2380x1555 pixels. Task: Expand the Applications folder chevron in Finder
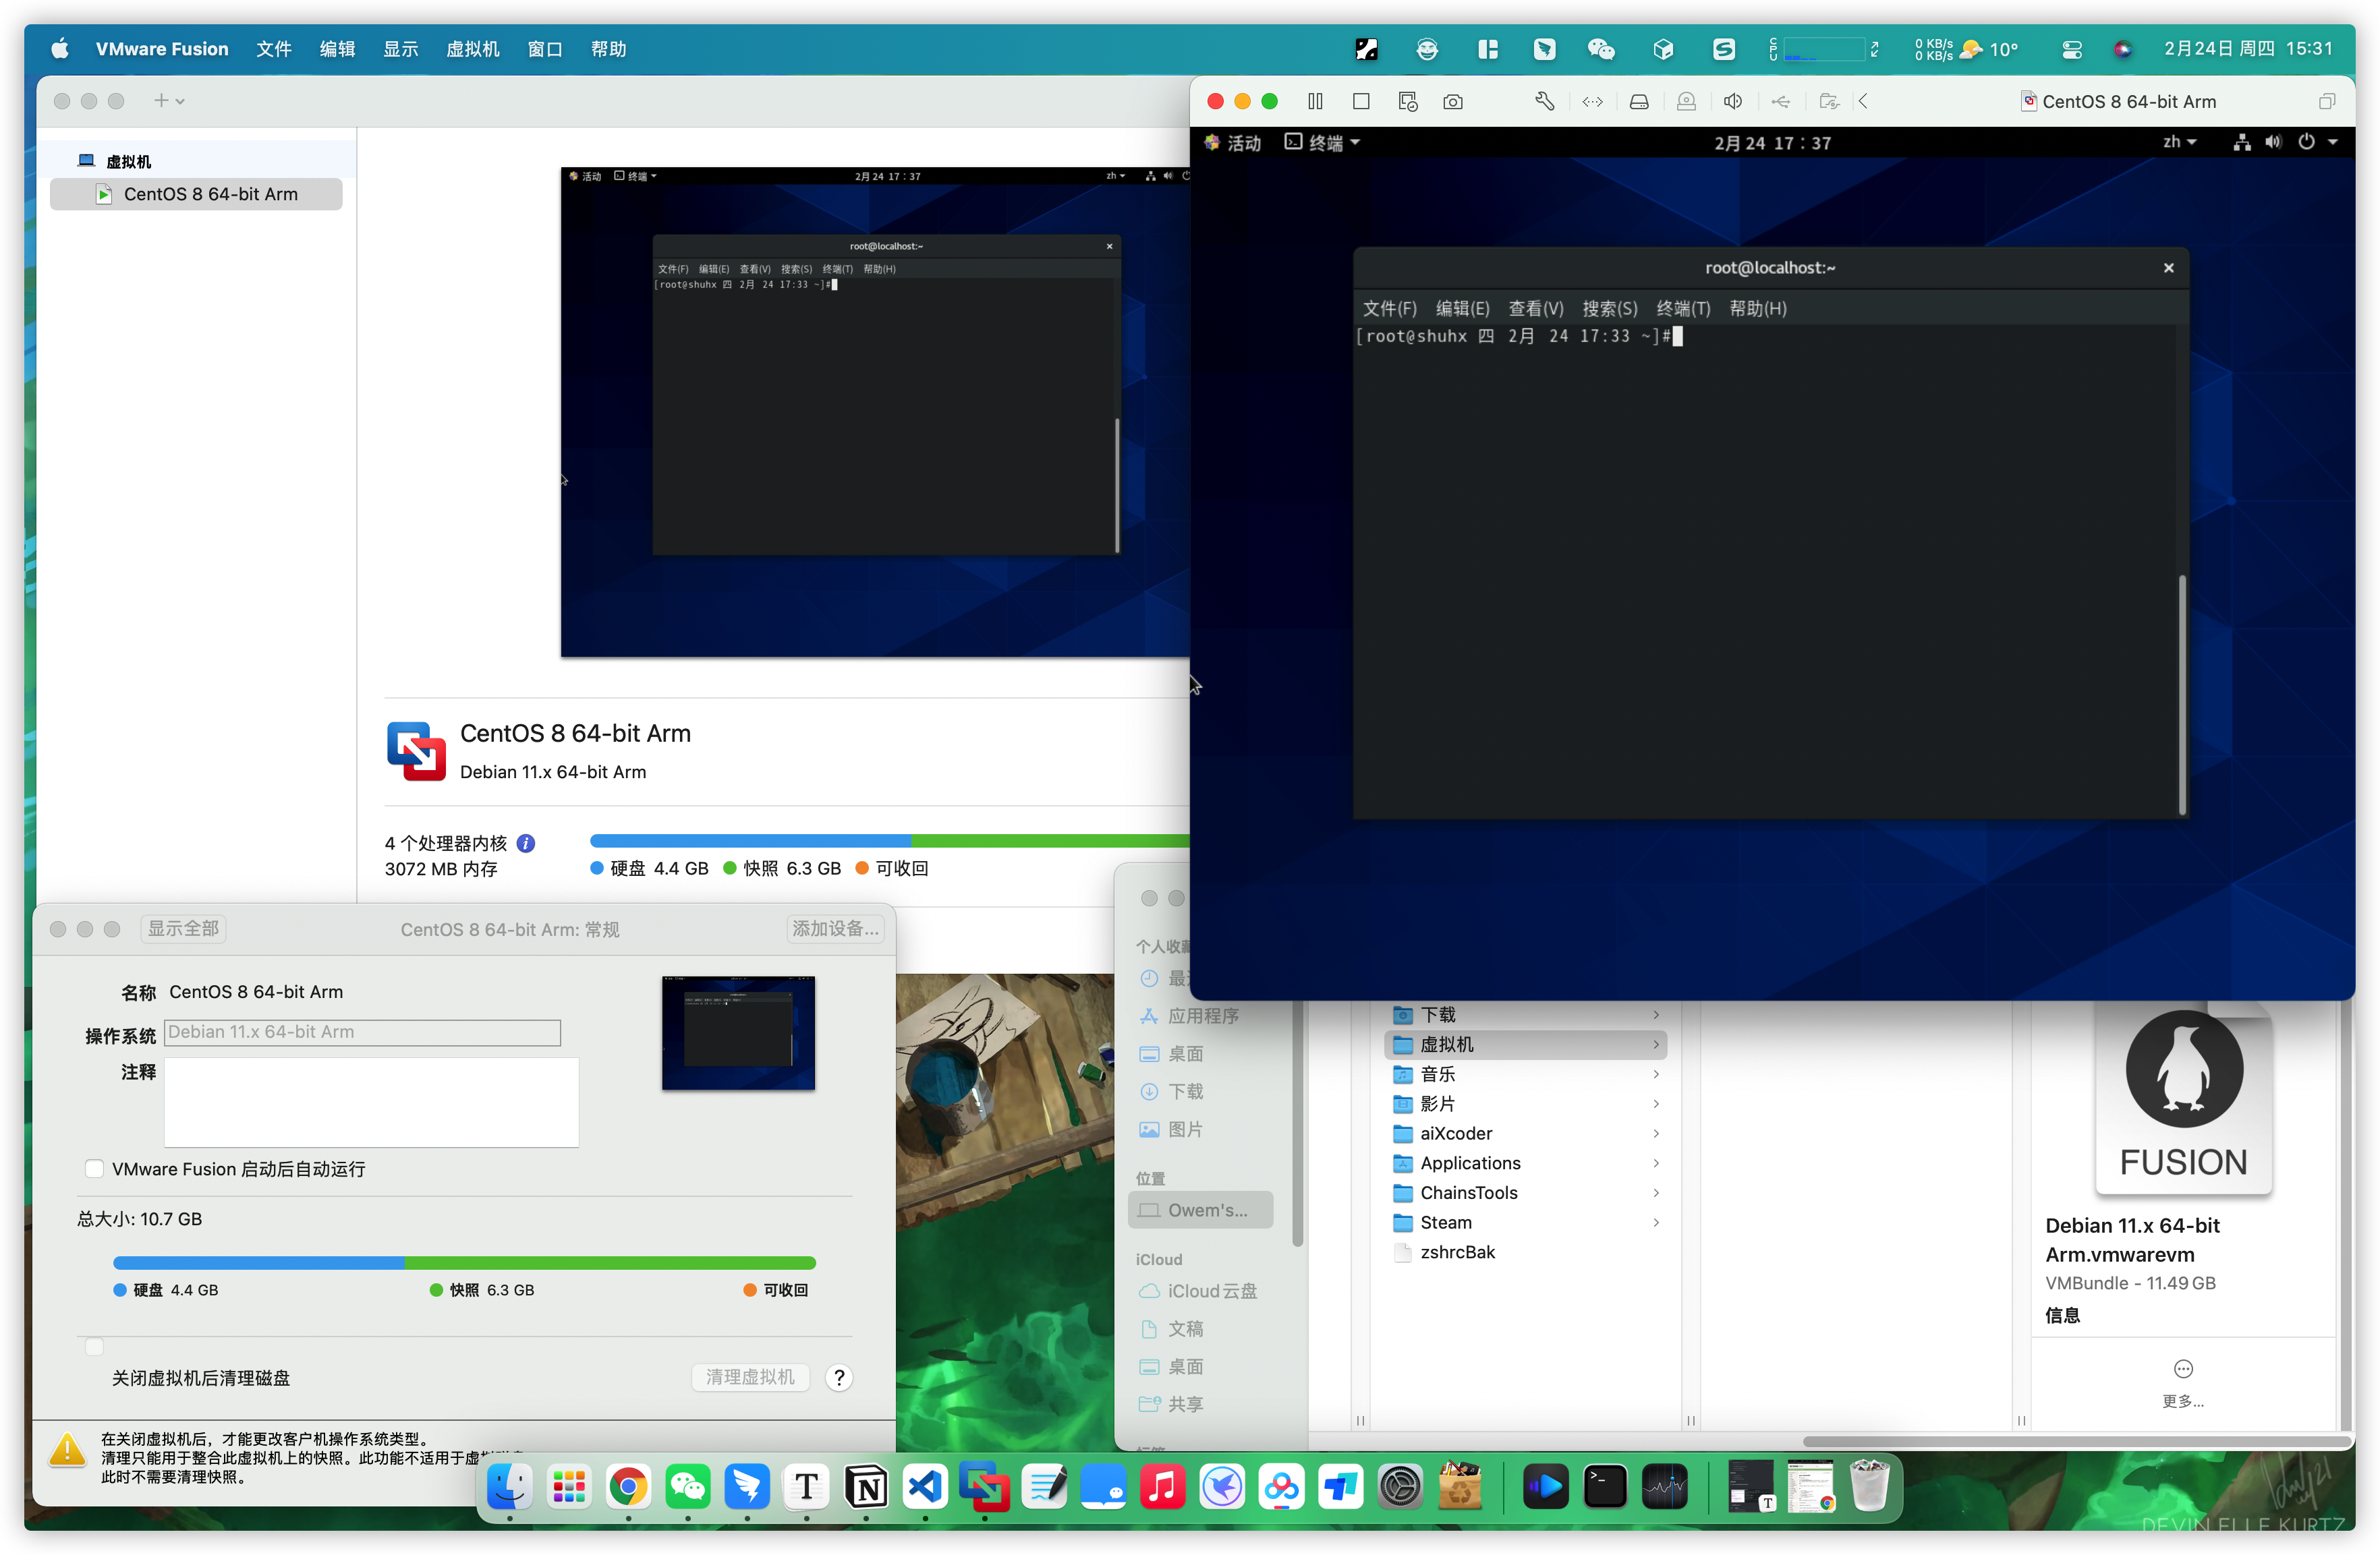pos(1656,1163)
